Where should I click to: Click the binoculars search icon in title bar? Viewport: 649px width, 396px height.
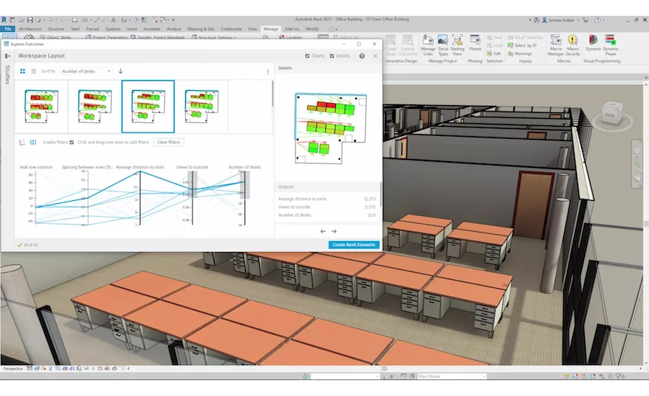click(x=537, y=19)
